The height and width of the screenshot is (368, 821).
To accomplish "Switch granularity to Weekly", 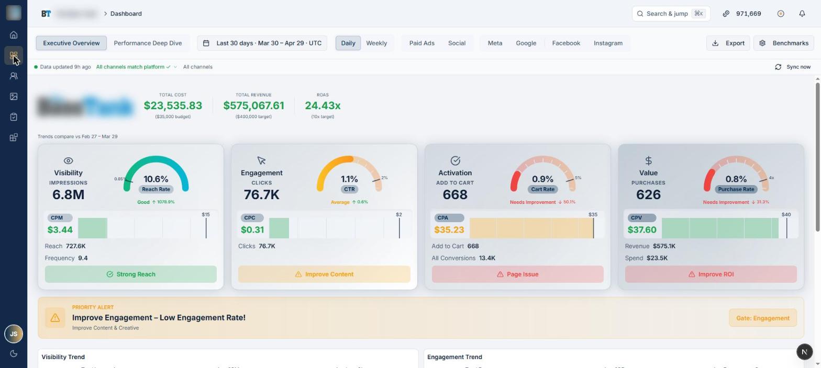I will [376, 43].
